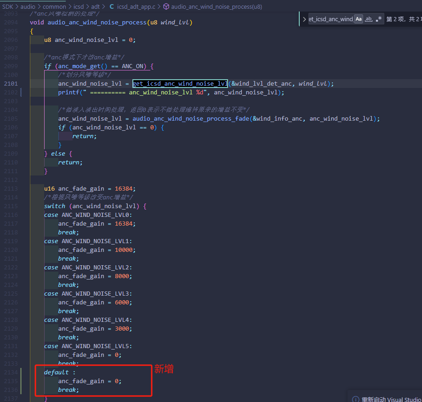Click the function symbol cube icon in breadcrumb
Image resolution: width=422 pixels, height=402 pixels.
pyautogui.click(x=166, y=7)
